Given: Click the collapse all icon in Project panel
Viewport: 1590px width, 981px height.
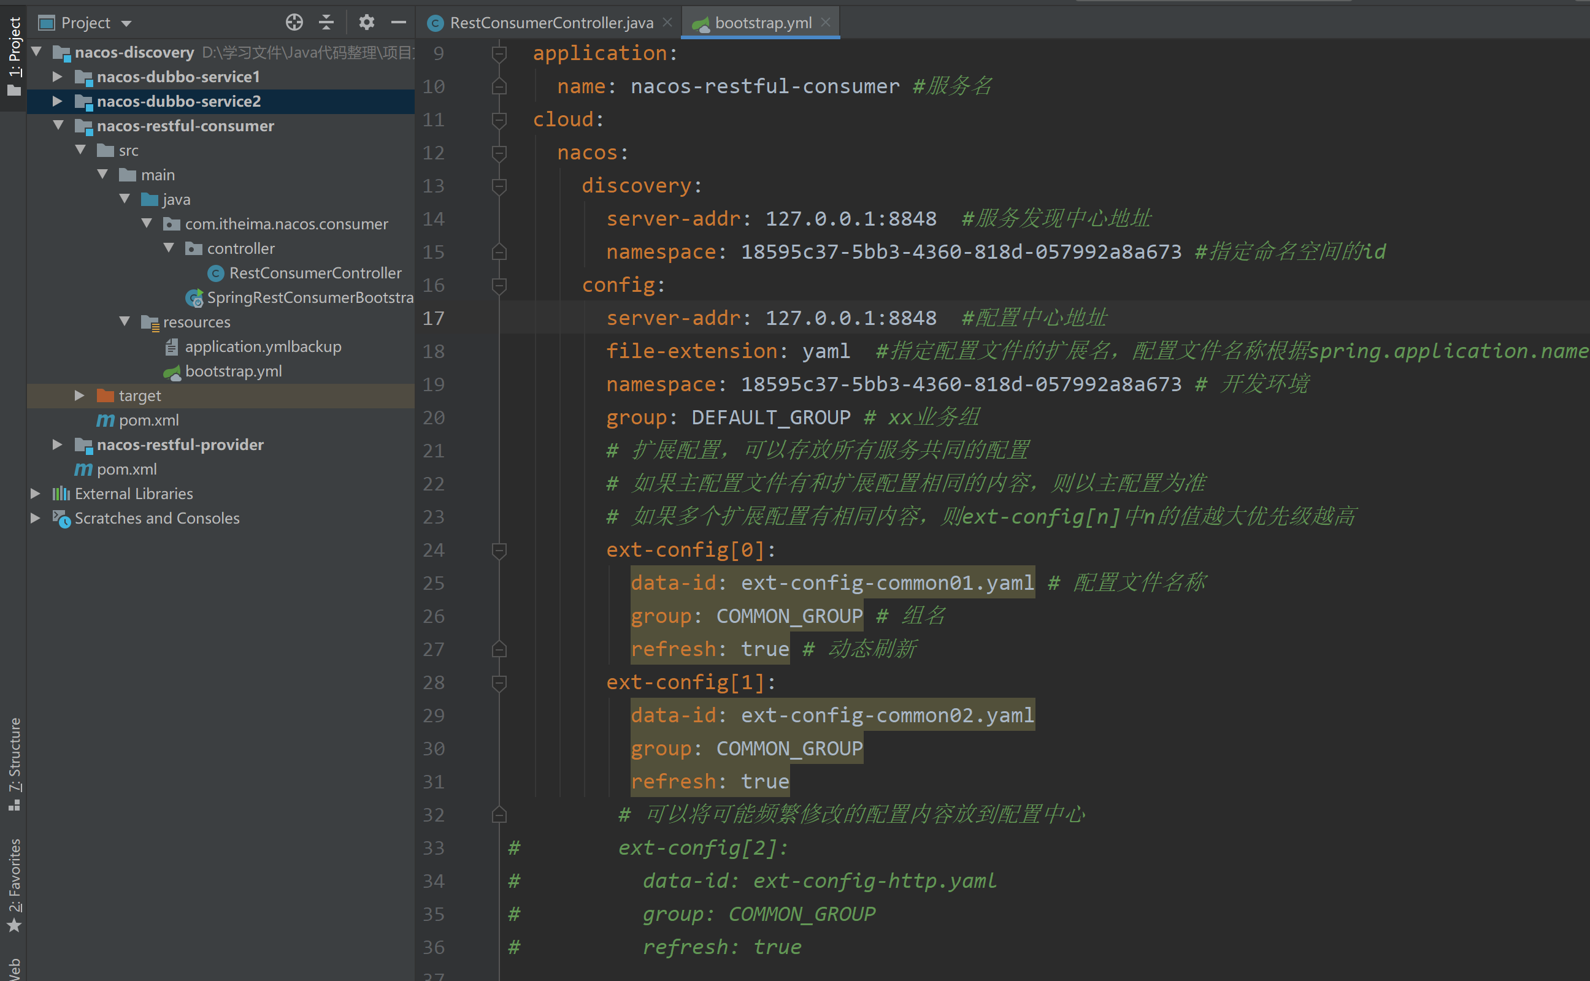Looking at the screenshot, I should tap(326, 23).
